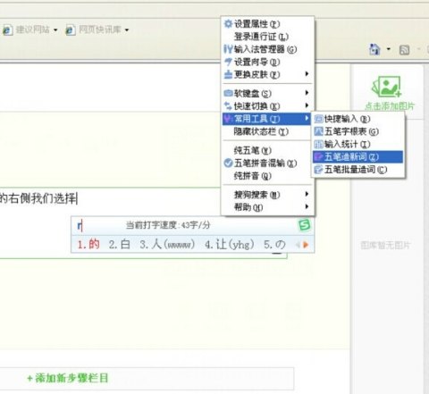The image size is (429, 394).
Task: Click the home icon in browser toolbar
Action: pos(374,49)
